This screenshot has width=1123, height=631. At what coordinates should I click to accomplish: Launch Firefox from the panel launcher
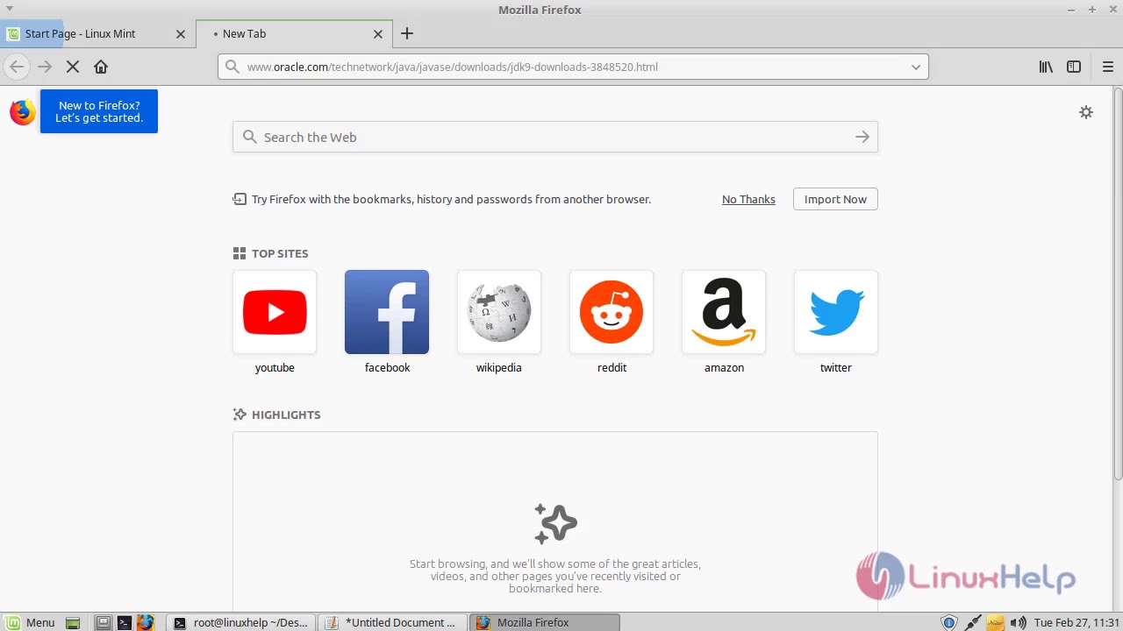pyautogui.click(x=145, y=622)
